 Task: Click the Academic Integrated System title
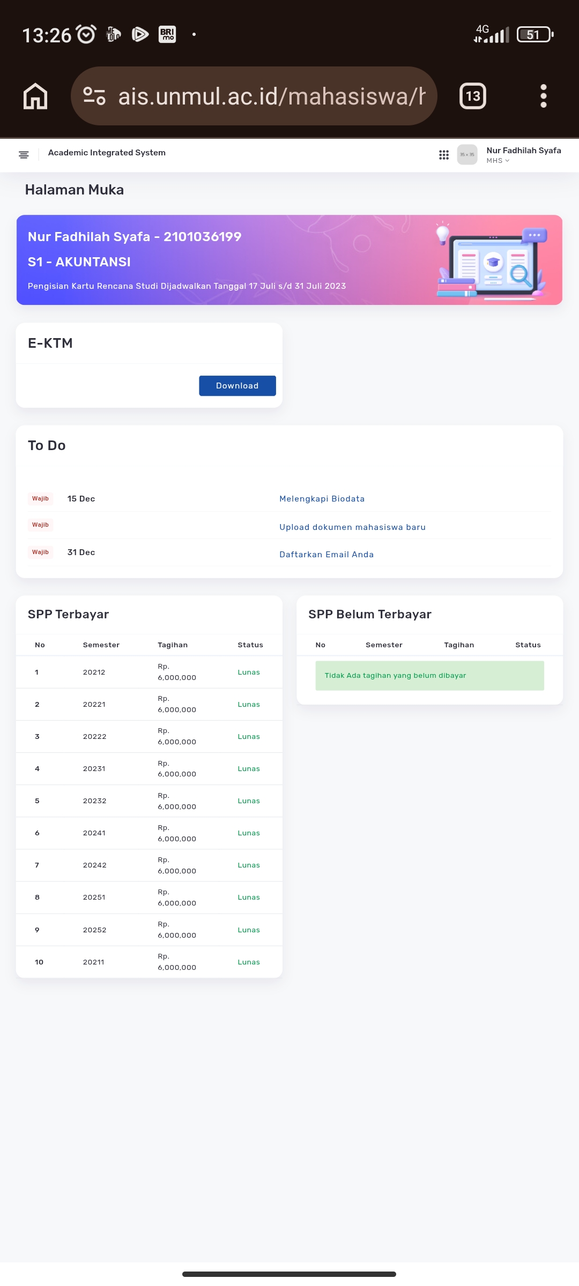[107, 153]
